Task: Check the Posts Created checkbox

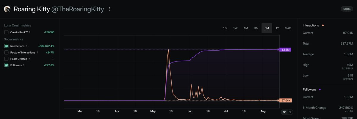Action: [x=6, y=59]
